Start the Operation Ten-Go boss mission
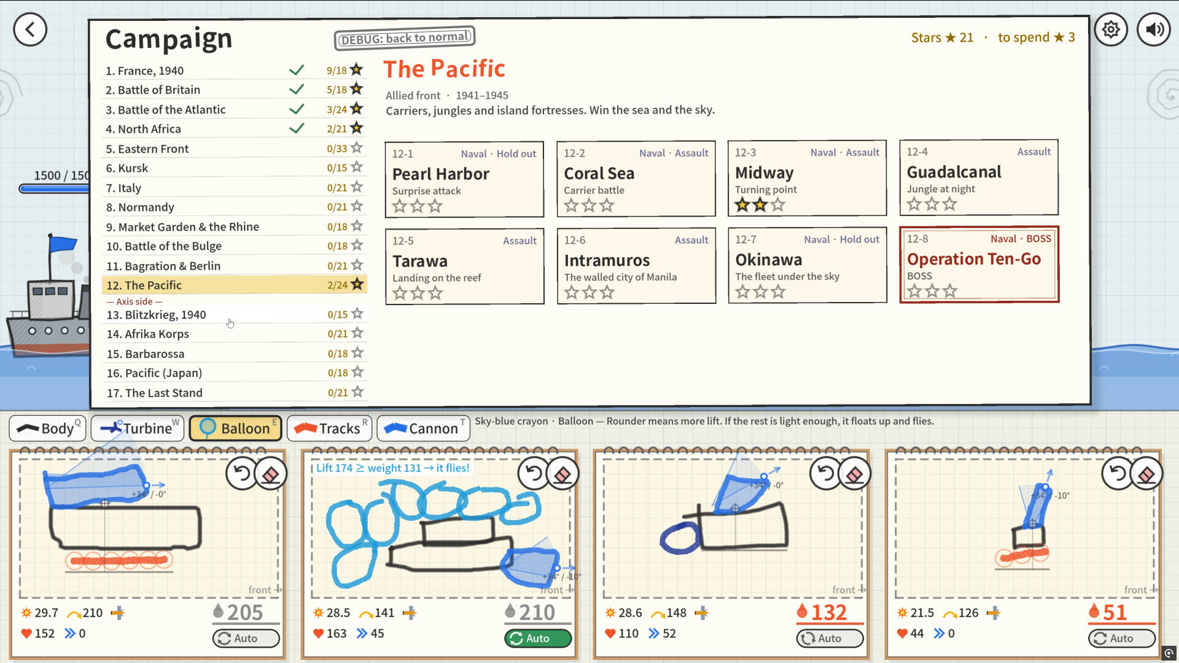Image resolution: width=1179 pixels, height=663 pixels. point(979,265)
